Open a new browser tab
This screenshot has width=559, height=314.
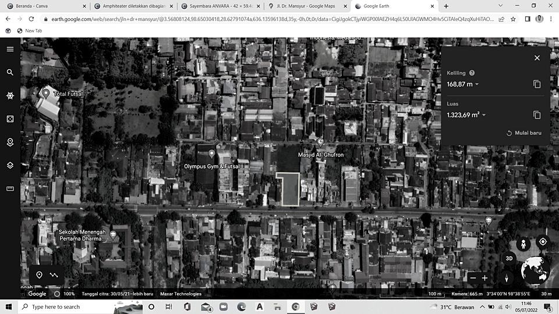pos(446,6)
